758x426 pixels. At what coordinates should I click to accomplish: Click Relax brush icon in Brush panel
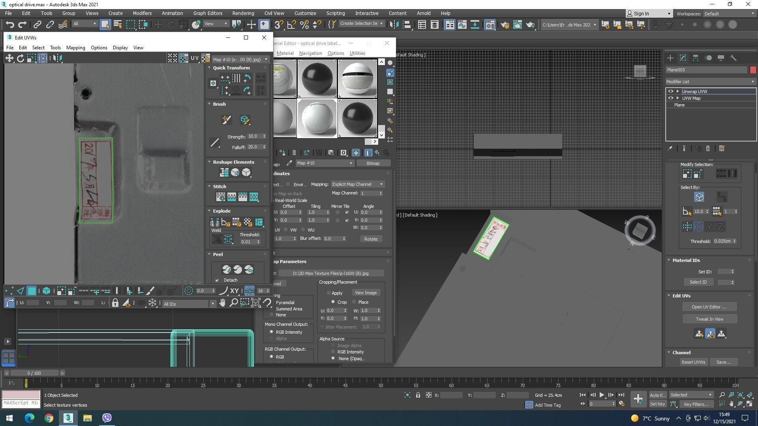pyautogui.click(x=244, y=120)
